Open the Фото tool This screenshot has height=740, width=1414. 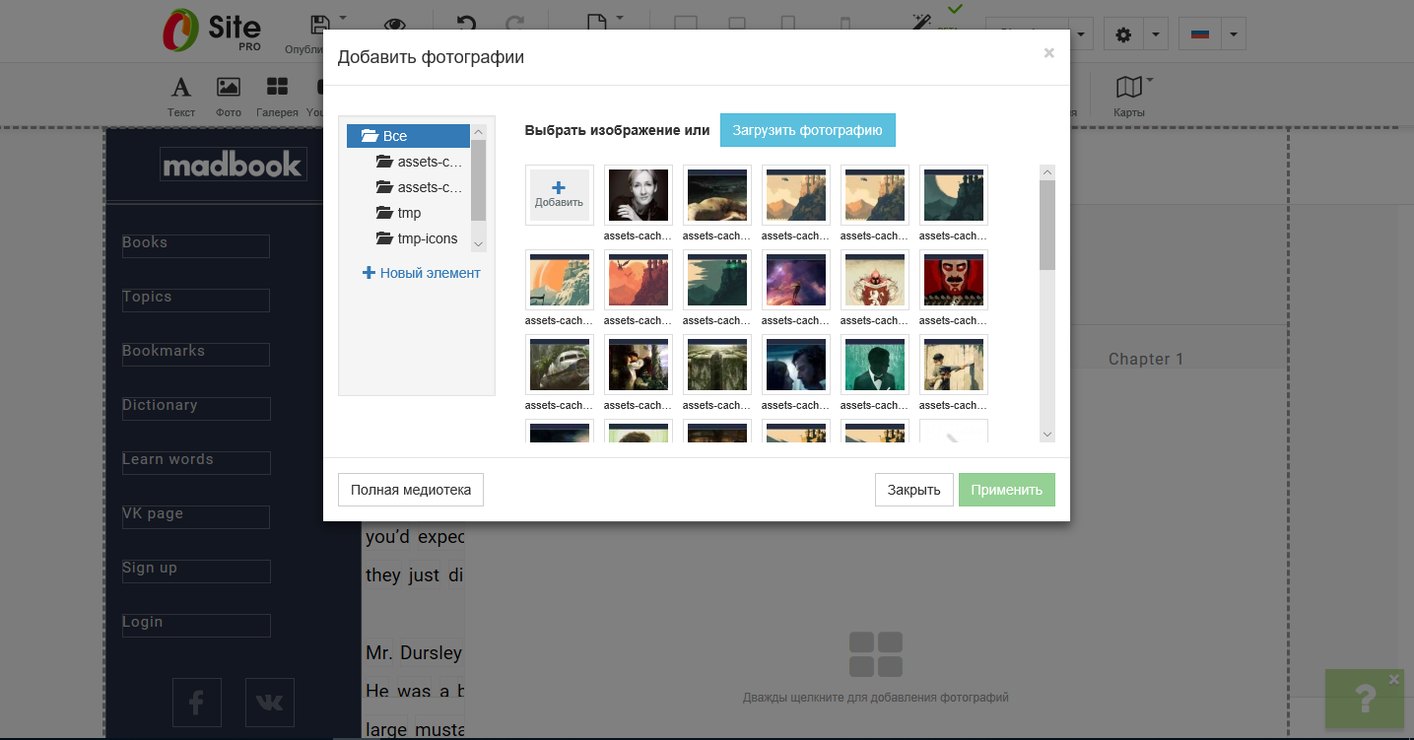(229, 96)
